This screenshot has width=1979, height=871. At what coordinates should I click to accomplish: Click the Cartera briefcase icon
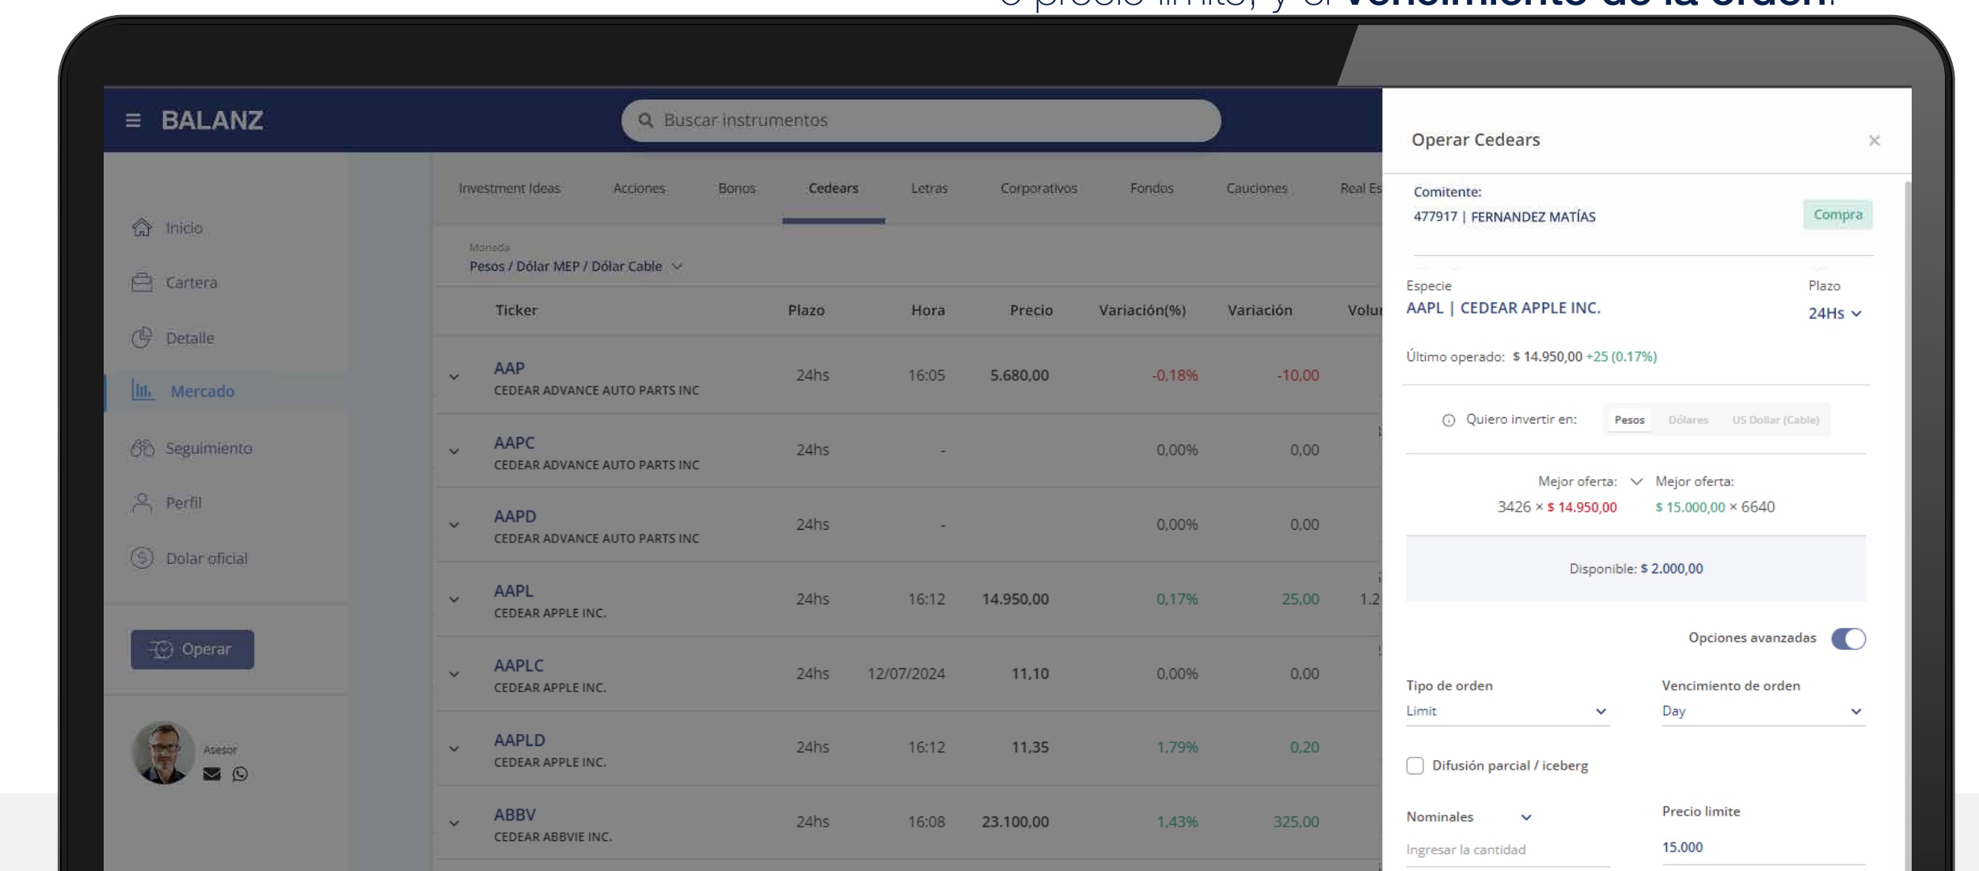[x=142, y=282]
